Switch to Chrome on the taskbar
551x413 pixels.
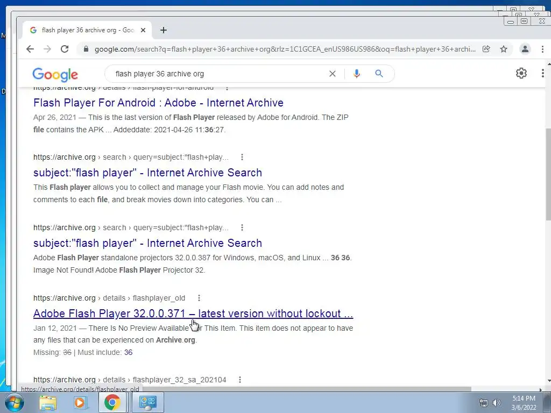pyautogui.click(x=112, y=402)
